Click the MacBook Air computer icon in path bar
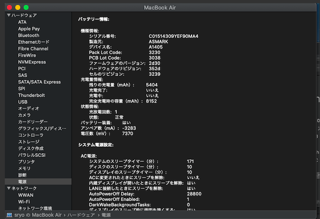 (10, 215)
